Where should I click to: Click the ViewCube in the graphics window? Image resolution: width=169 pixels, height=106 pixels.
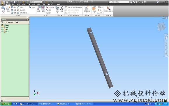[x=161, y=27]
